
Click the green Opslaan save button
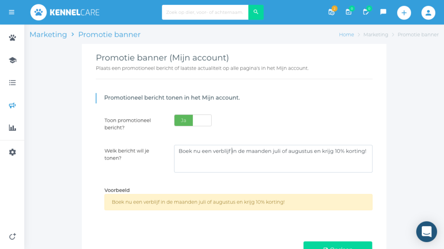(338, 245)
